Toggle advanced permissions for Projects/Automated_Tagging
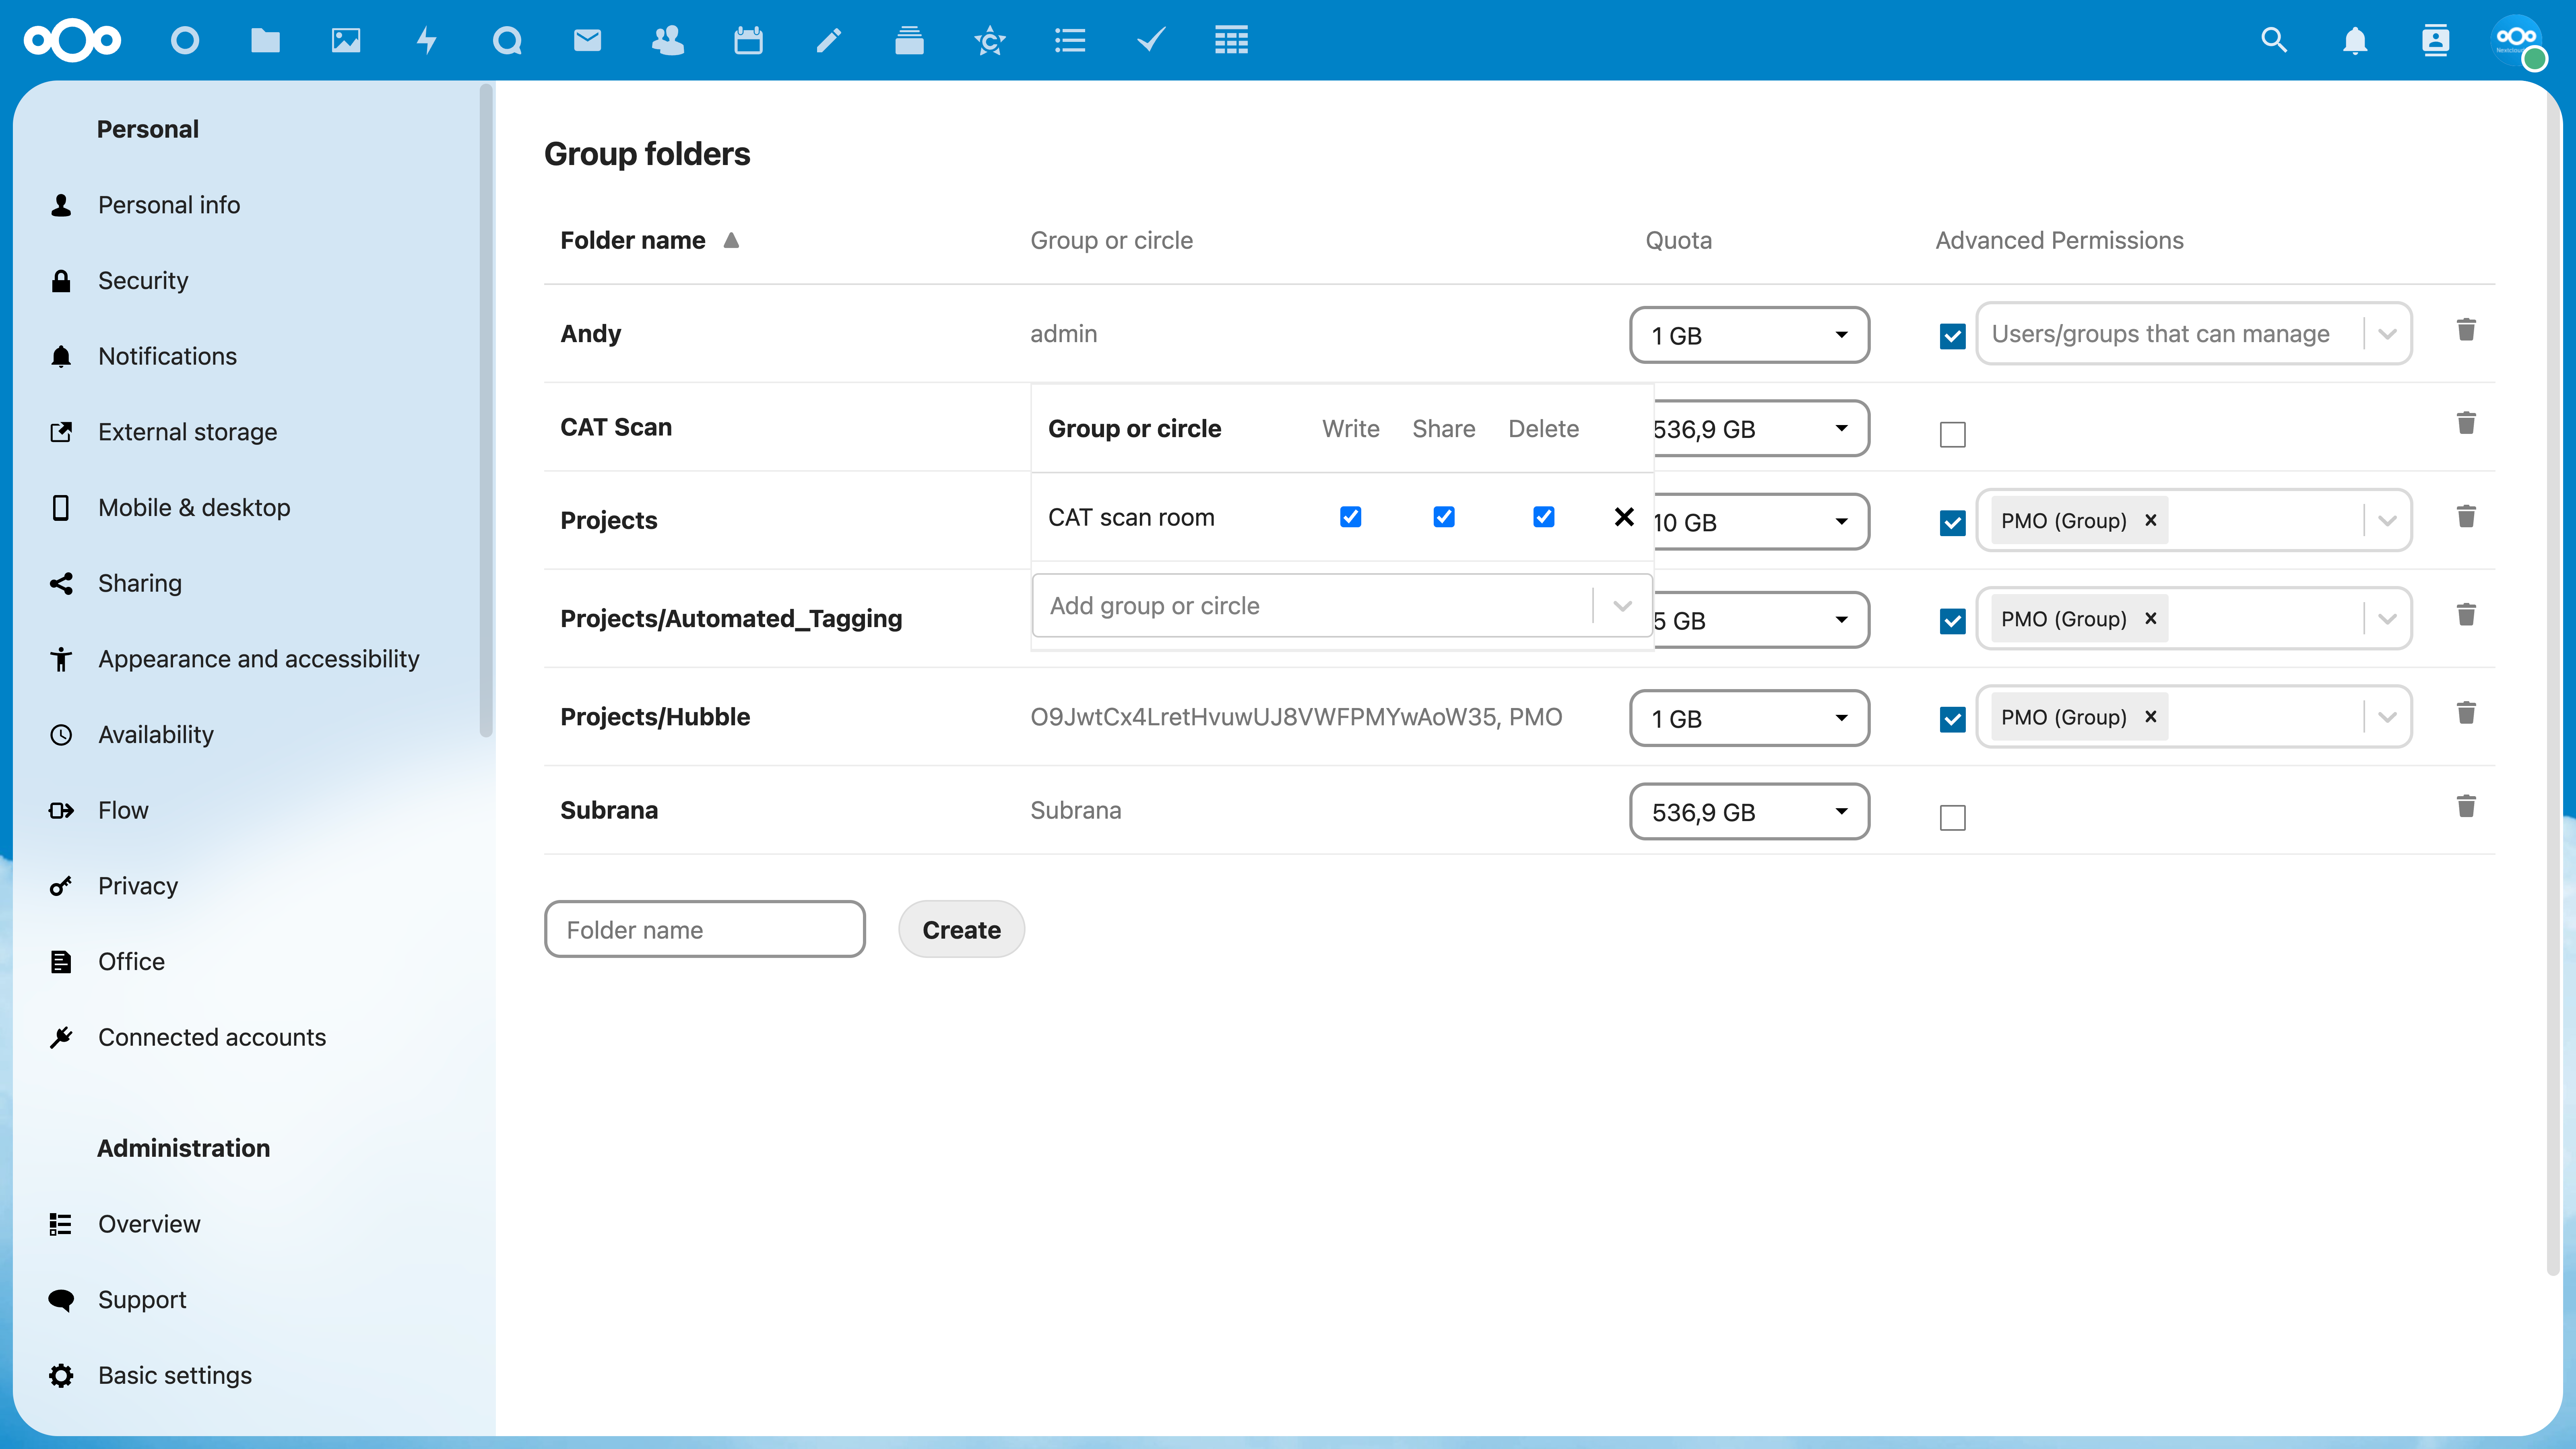Image resolution: width=2576 pixels, height=1449 pixels. (x=1952, y=621)
